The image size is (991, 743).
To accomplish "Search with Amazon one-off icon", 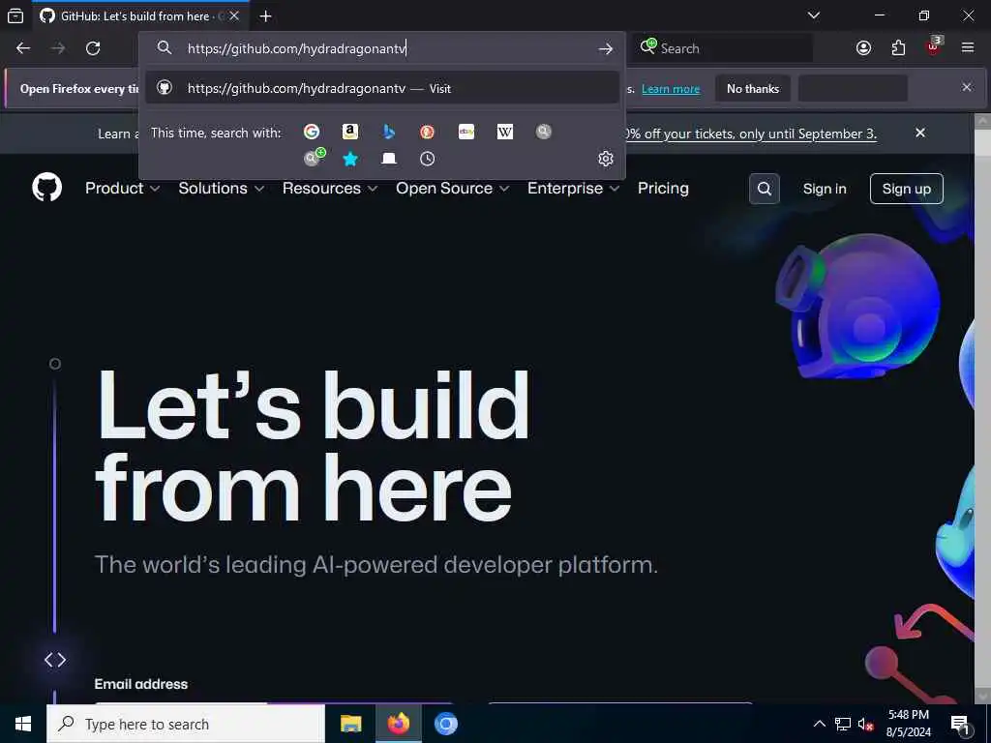I will click(x=350, y=132).
